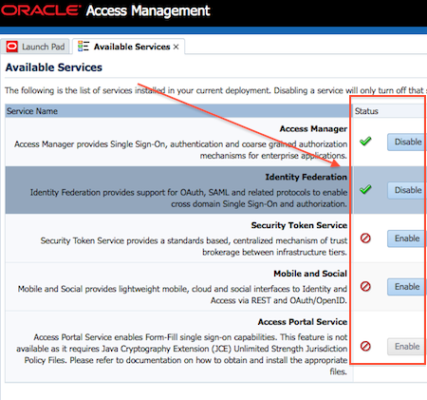Click the red Launch Pad tab icon
Viewport: 427px width, 400px height.
tap(12, 47)
